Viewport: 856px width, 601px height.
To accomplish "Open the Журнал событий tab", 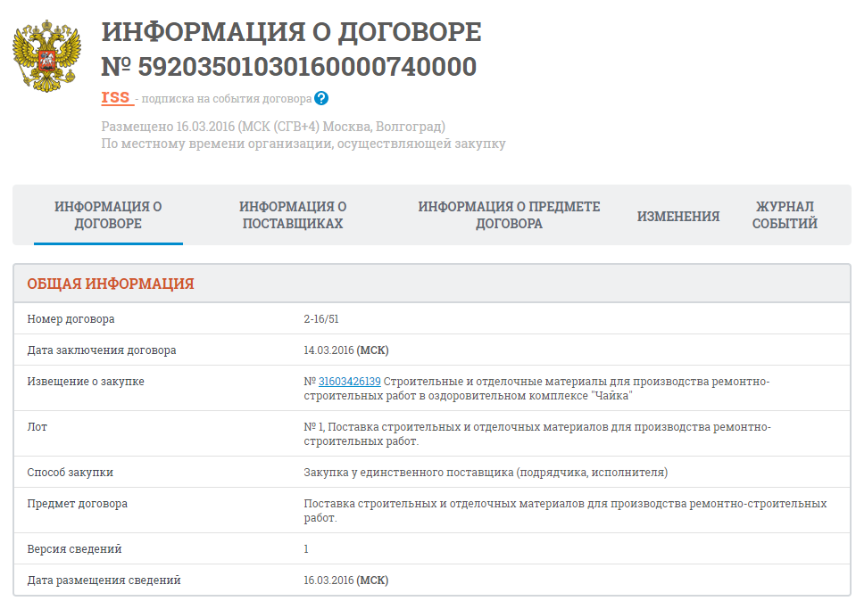I will tap(785, 215).
